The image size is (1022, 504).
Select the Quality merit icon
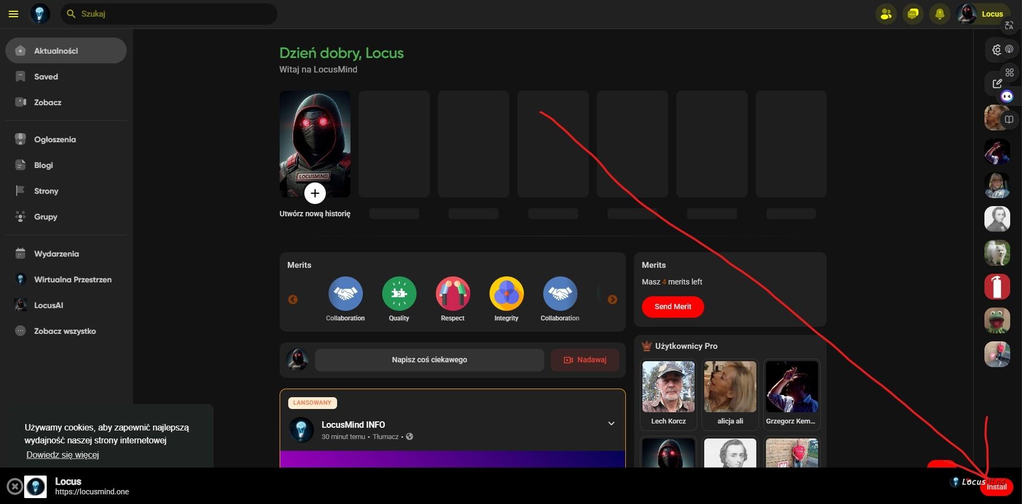[399, 294]
